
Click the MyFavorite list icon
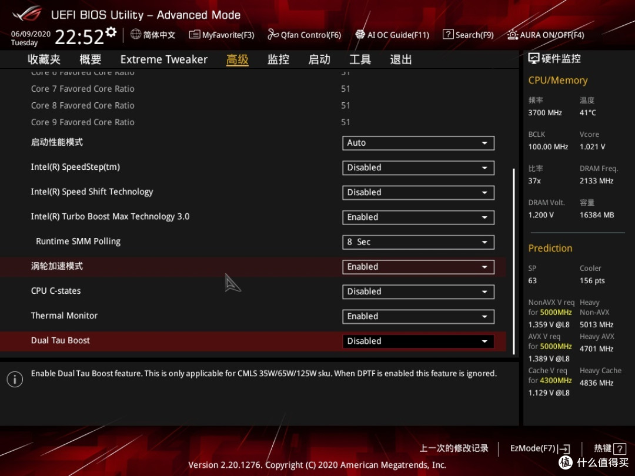195,35
